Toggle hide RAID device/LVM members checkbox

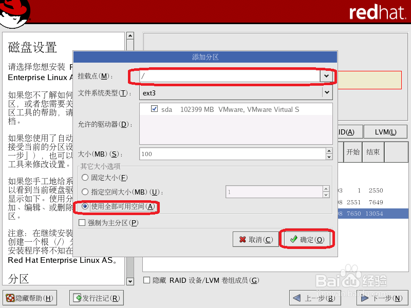click(x=147, y=280)
